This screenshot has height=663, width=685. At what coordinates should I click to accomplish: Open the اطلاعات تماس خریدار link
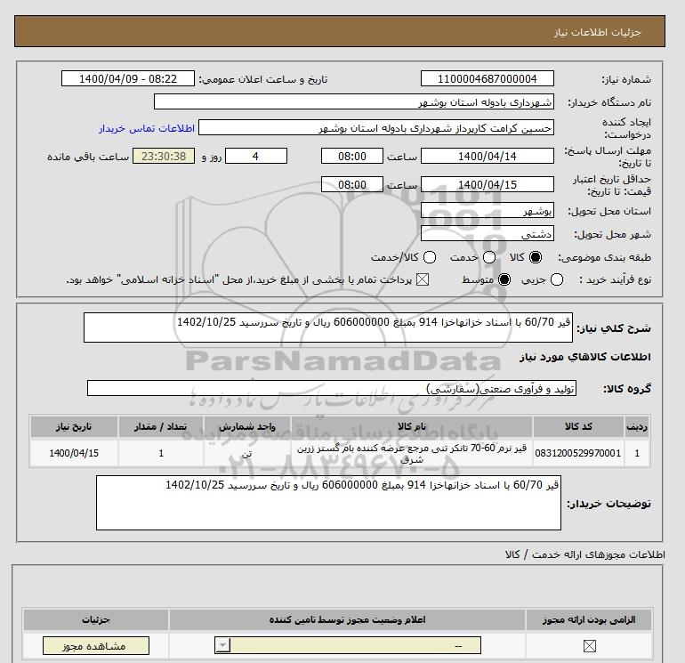point(147,128)
